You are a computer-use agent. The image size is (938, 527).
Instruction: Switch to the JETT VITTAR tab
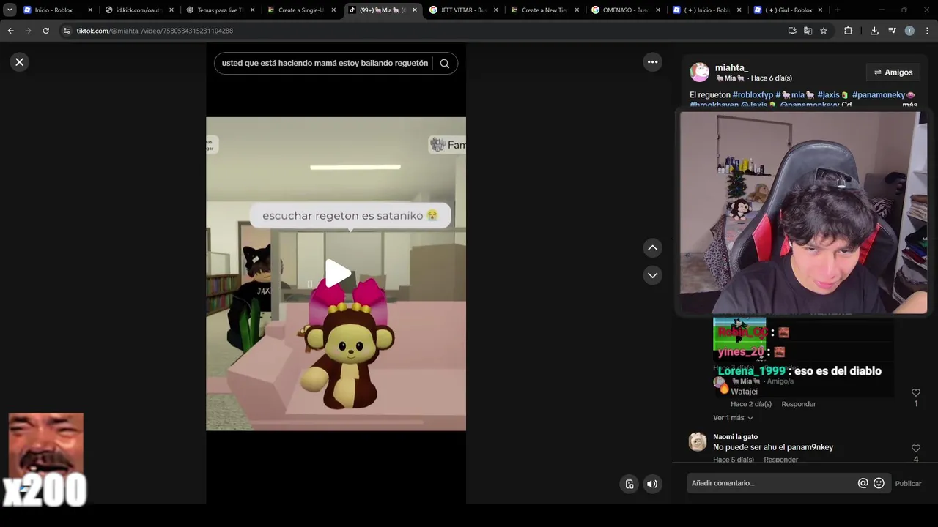click(x=462, y=10)
